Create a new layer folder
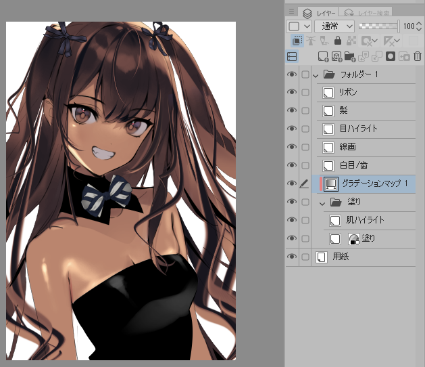Screen dimensions: 425x367 point(349,56)
